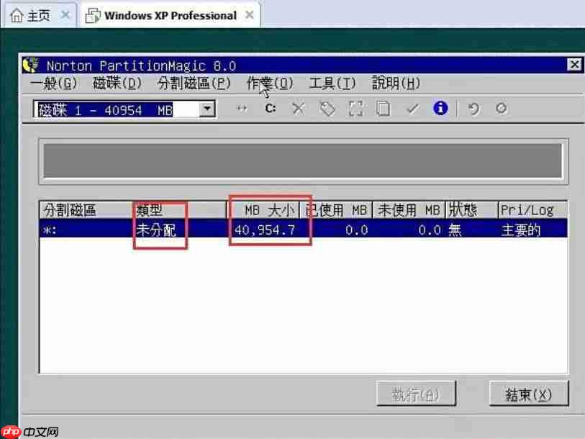This screenshot has height=439, width=585.
Task: Click the 結束(X) exit button
Action: (529, 394)
